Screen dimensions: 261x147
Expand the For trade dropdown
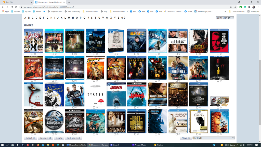(x=213, y=138)
